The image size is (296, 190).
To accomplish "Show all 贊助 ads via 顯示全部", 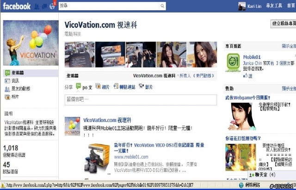I will click(289, 88).
